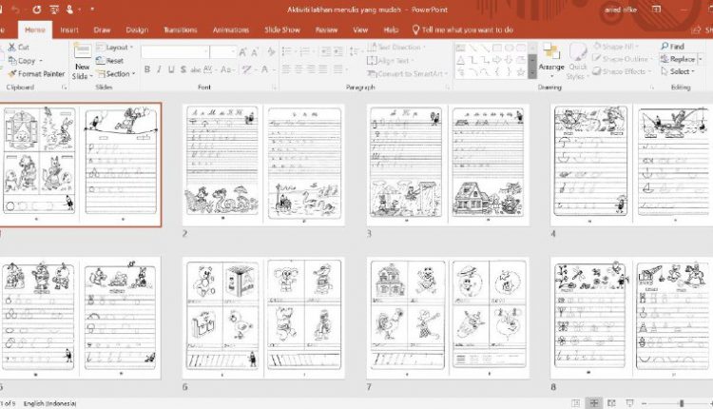The height and width of the screenshot is (409, 713).
Task: Click the Format Painter tool
Action: 40,73
